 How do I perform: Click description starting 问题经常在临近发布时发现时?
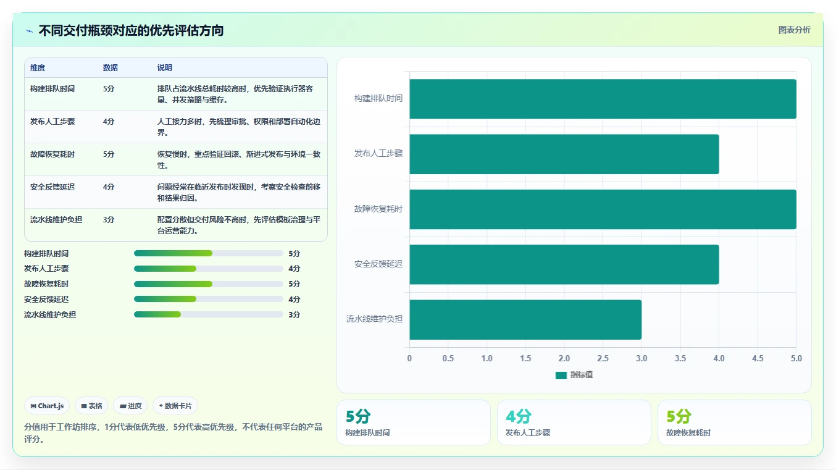coord(239,193)
